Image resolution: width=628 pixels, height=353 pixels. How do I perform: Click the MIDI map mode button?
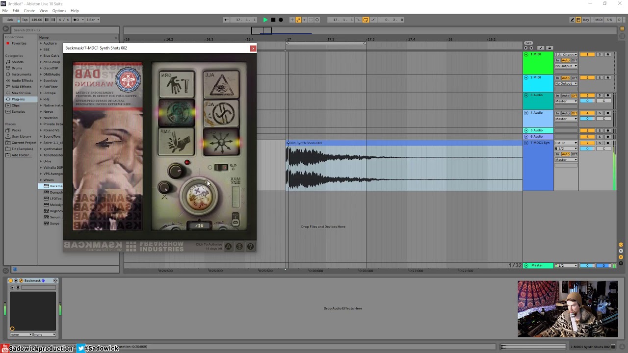599,20
